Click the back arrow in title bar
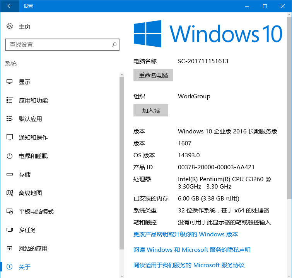Image resolution: width=292 pixels, height=278 pixels. point(10,6)
